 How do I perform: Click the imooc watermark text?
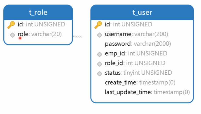click(x=78, y=37)
